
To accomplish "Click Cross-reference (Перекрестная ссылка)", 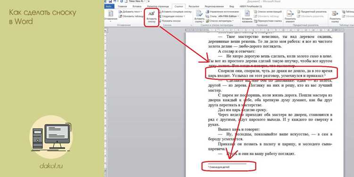I will coord(268,21).
